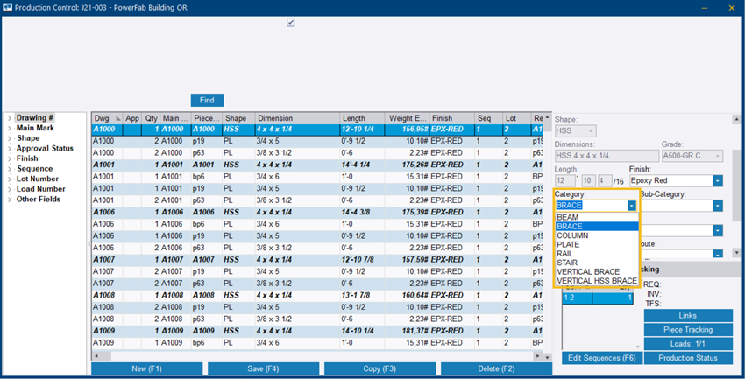Click the PowerFab app icon in title bar
The image size is (745, 379).
[9, 7]
